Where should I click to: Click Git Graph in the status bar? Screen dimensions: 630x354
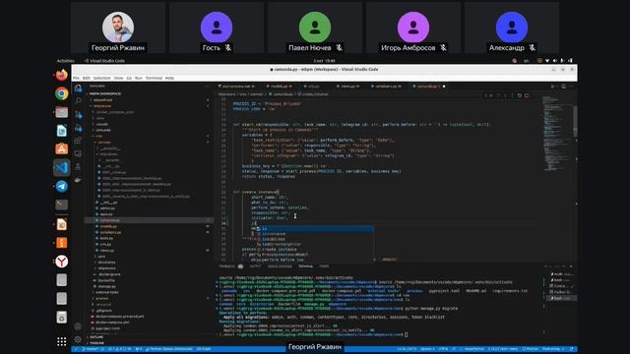tap(204, 349)
